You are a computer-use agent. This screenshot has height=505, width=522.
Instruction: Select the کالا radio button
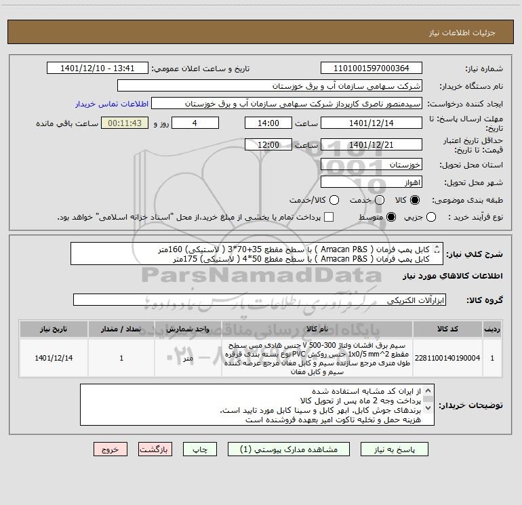pos(415,200)
